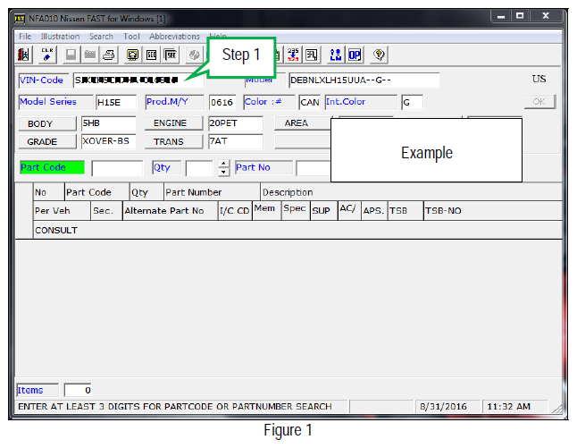Click the US region indicator text
The width and height of the screenshot is (577, 448).
(539, 79)
